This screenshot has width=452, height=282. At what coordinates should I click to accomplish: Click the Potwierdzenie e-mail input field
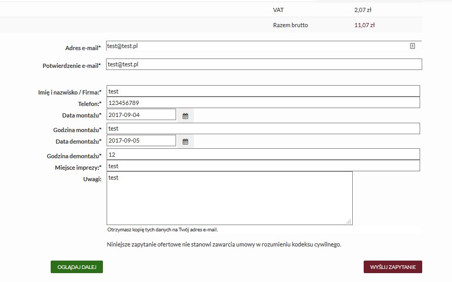pos(264,64)
